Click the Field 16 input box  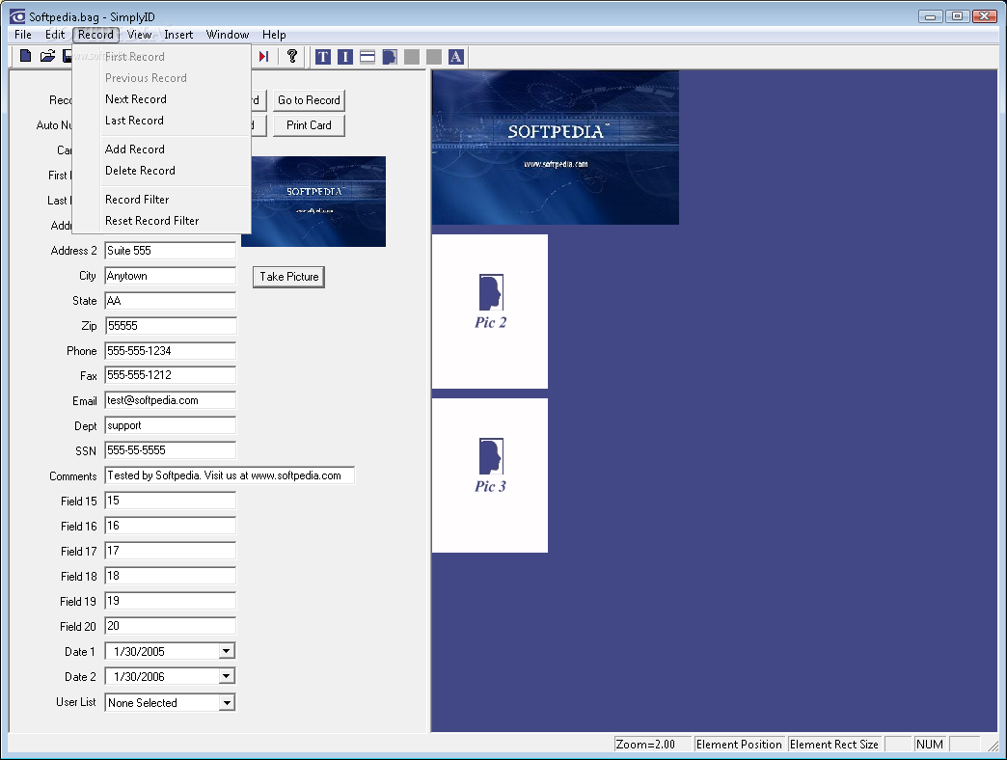(x=170, y=526)
